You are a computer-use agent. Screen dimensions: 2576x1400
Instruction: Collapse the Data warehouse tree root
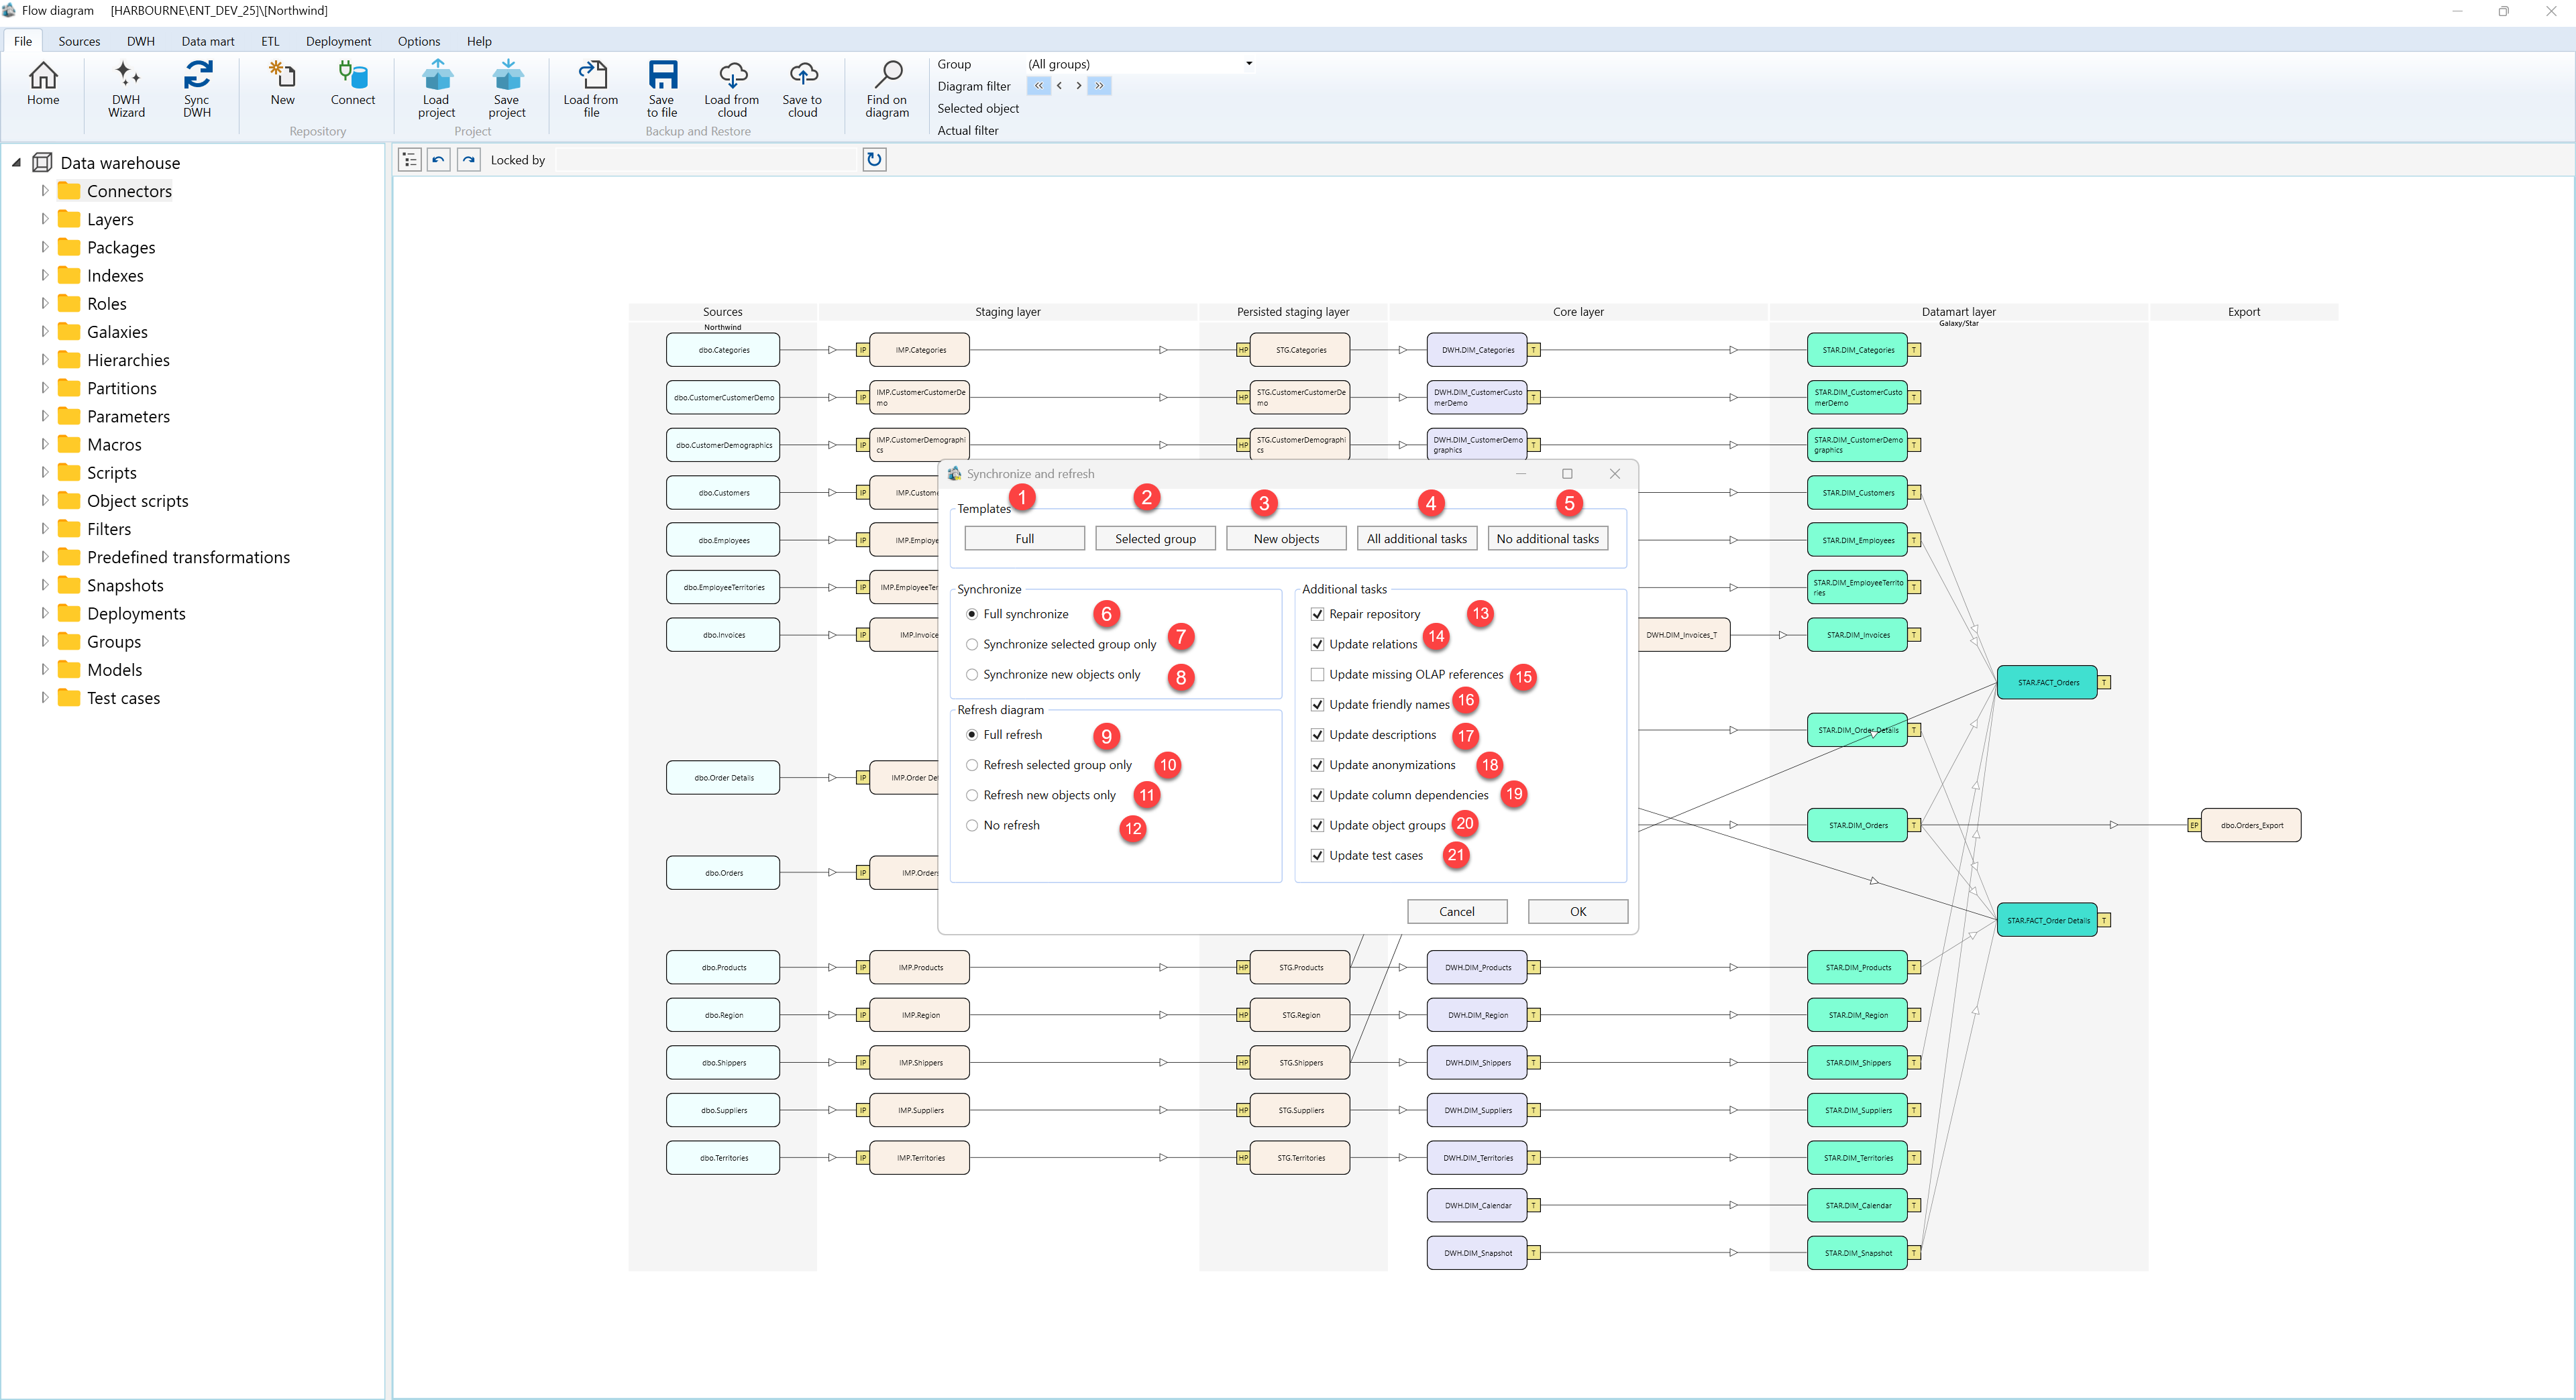pos(16,162)
